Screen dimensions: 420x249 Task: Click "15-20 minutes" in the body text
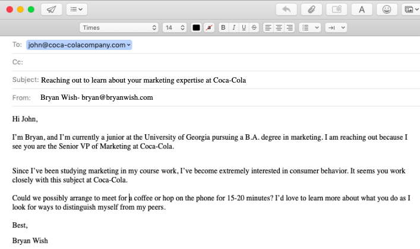pyautogui.click(x=250, y=198)
